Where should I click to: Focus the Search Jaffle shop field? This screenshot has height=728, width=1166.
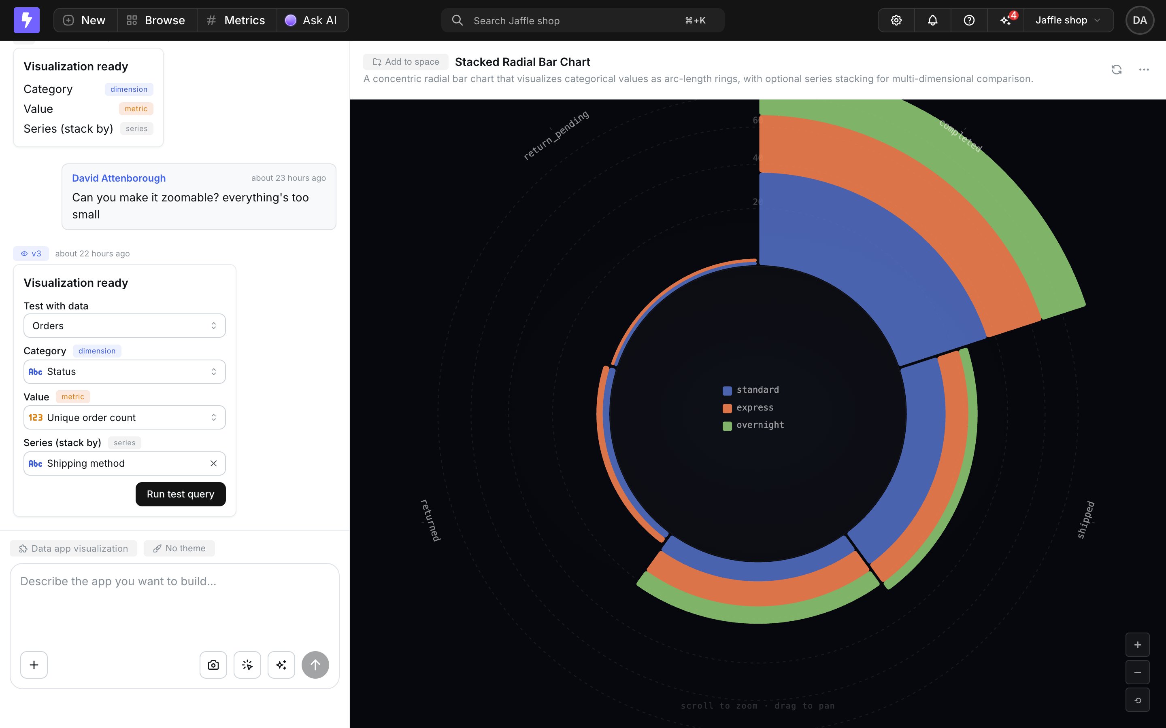pyautogui.click(x=583, y=20)
